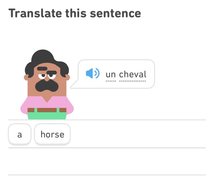
Task: Click the dotted underline beneath "un"
Action: coord(111,81)
